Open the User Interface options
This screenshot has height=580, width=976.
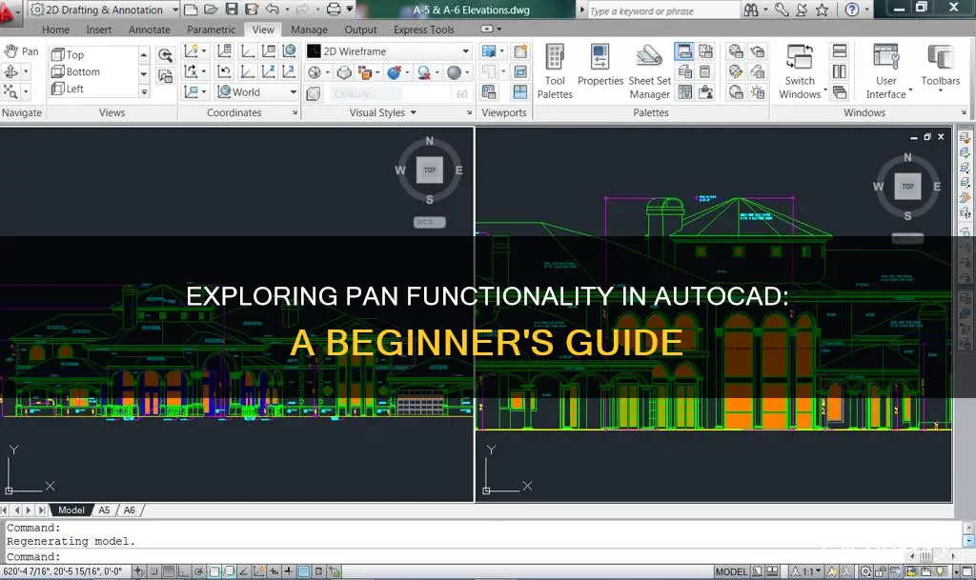pos(886,71)
